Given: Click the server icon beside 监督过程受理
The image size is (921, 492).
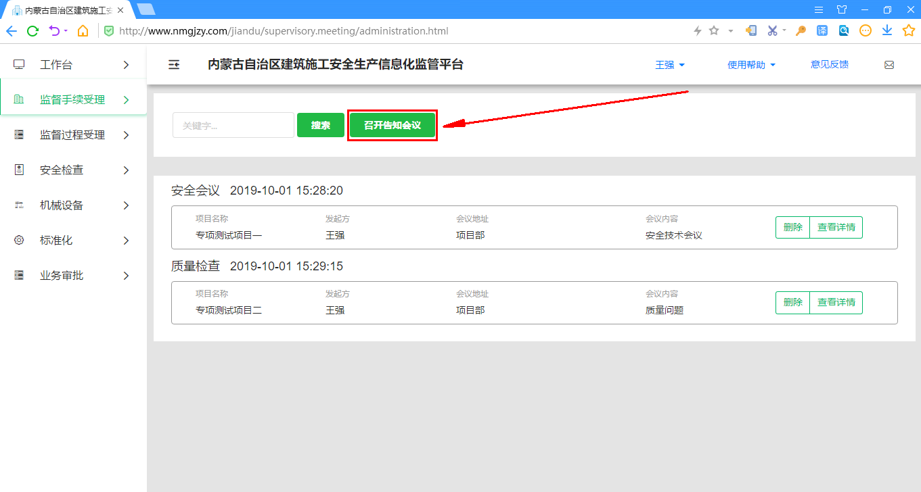Looking at the screenshot, I should [x=19, y=135].
